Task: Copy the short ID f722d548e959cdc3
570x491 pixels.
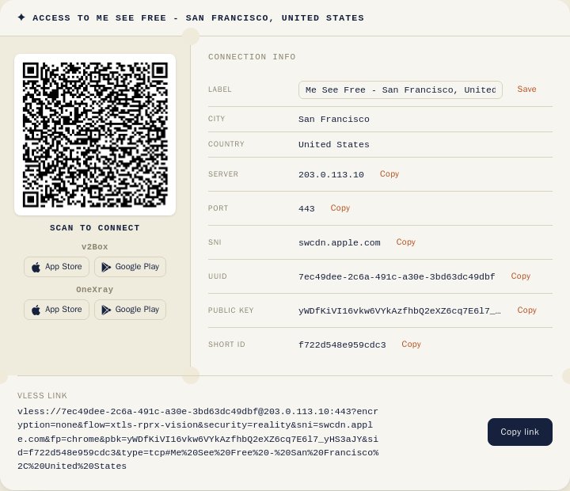Action: tap(411, 344)
